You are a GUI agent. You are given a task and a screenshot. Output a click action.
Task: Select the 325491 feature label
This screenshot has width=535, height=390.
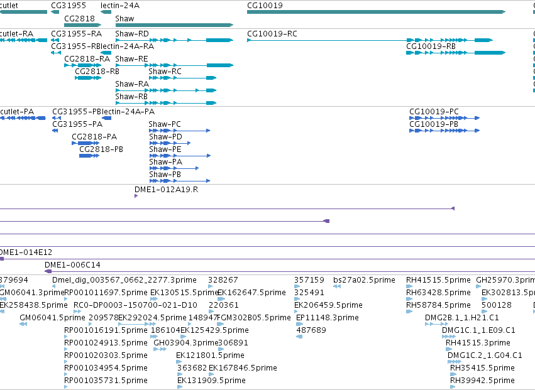pos(309,293)
